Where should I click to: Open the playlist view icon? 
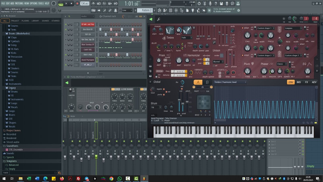(159, 10)
